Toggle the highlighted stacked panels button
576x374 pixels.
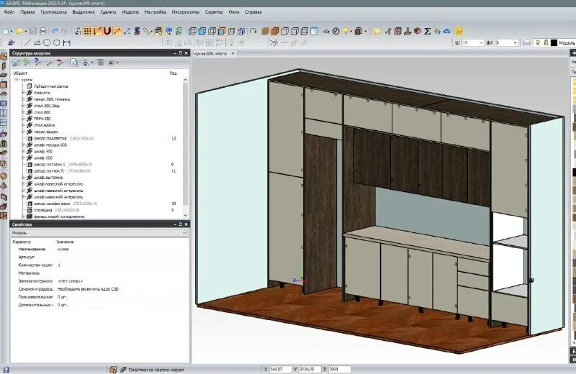tap(158, 31)
